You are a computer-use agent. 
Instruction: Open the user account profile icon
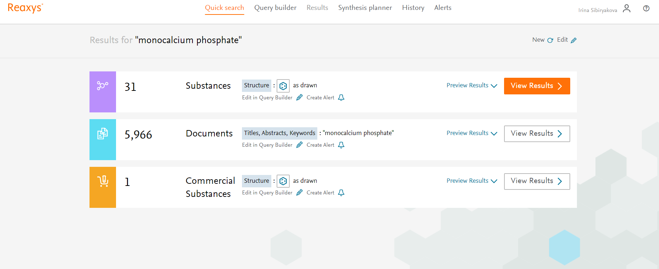click(626, 8)
